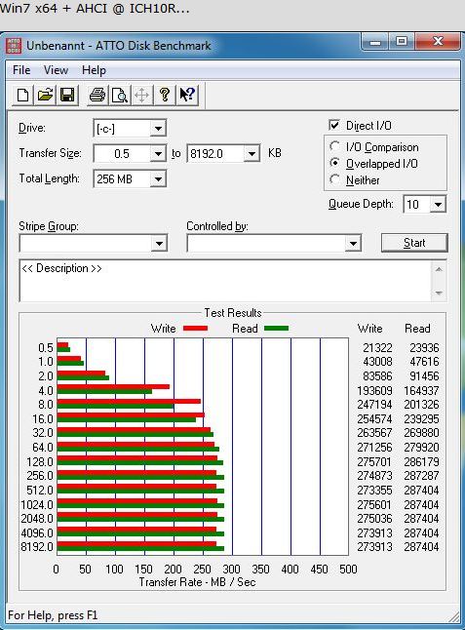
Task: Click the About question mark icon
Action: [x=165, y=96]
